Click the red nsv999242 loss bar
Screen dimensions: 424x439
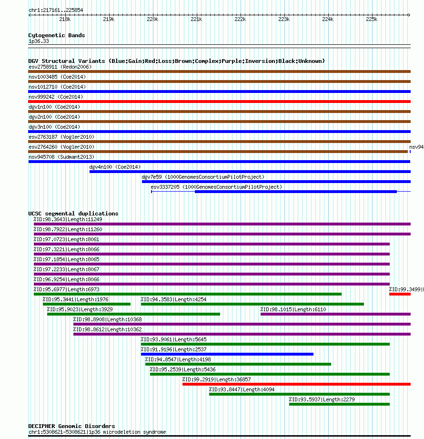(219, 102)
